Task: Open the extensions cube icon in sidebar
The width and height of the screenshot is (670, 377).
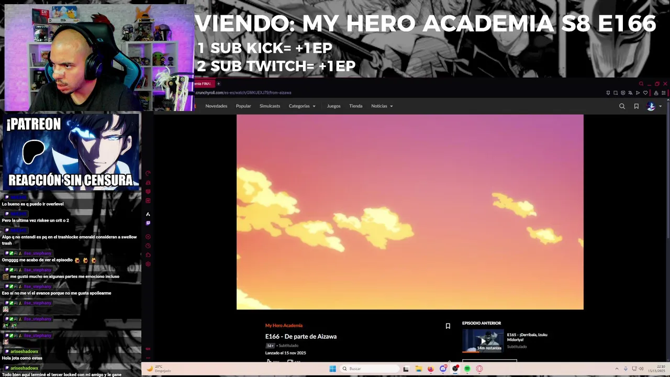Action: pos(148,255)
